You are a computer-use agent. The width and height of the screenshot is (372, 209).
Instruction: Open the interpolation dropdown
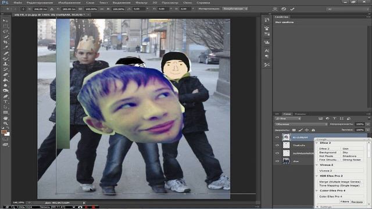click(235, 9)
